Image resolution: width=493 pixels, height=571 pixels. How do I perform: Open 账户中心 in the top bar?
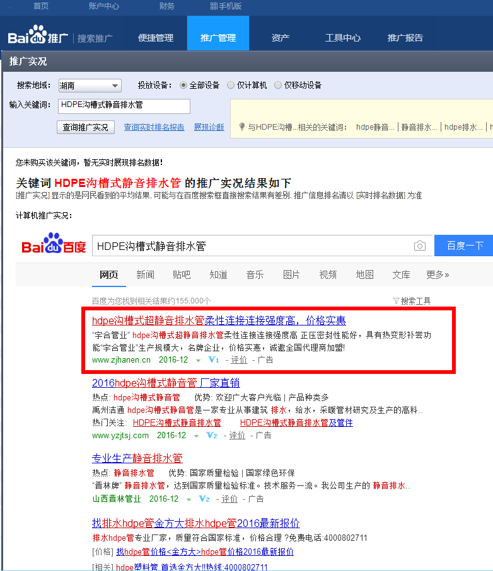[104, 6]
